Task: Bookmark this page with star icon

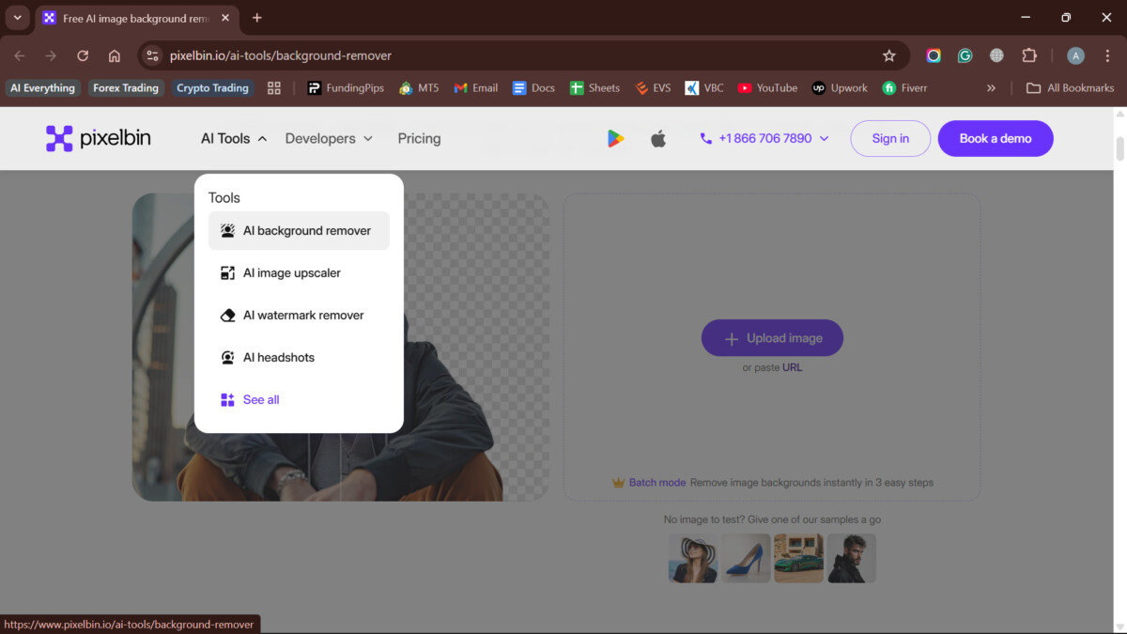Action: (x=888, y=55)
